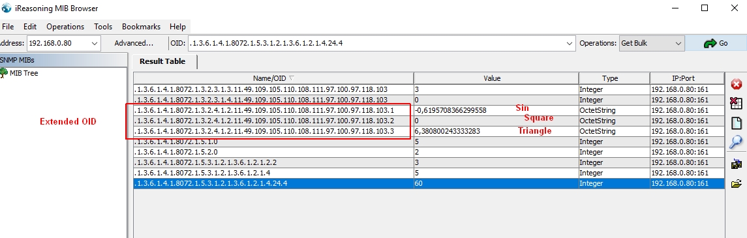Image resolution: width=747 pixels, height=238 pixels.
Task: Select the OID row ending in 118.103.2
Action: [x=429, y=121]
